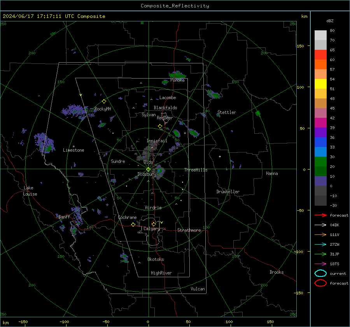Click the Brooks city label

click(276, 272)
